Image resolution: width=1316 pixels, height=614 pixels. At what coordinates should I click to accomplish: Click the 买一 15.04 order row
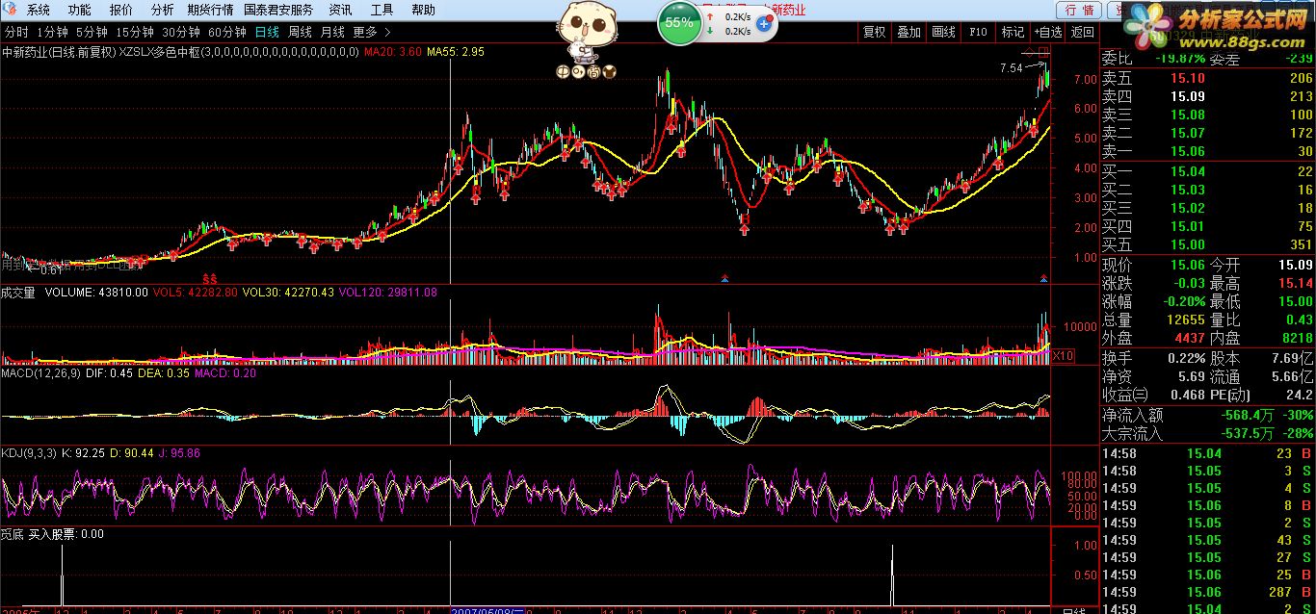point(1208,171)
